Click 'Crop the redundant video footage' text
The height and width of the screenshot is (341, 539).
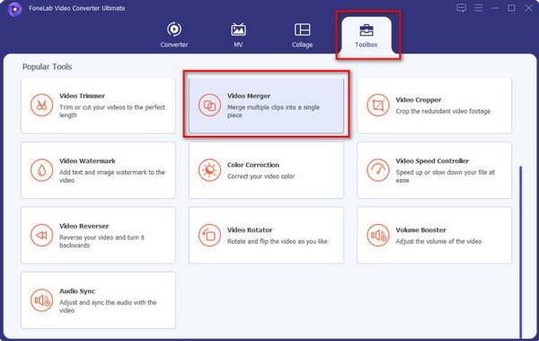(443, 112)
